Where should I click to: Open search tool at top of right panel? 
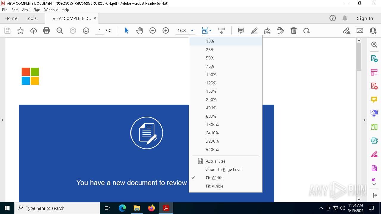[x=374, y=45]
